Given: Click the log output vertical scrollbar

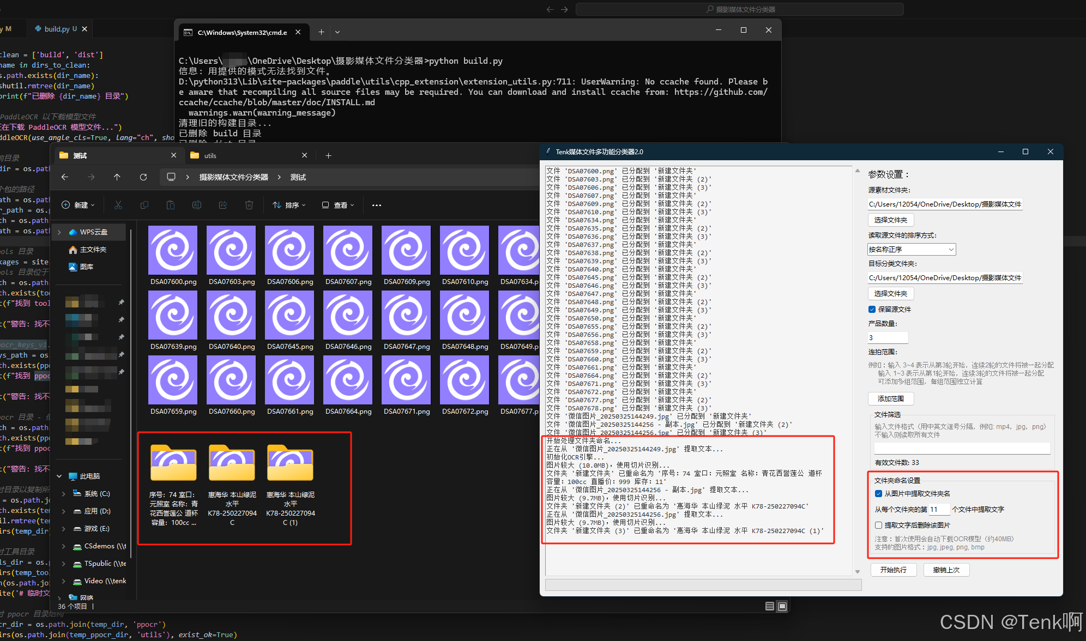Looking at the screenshot, I should point(857,371).
